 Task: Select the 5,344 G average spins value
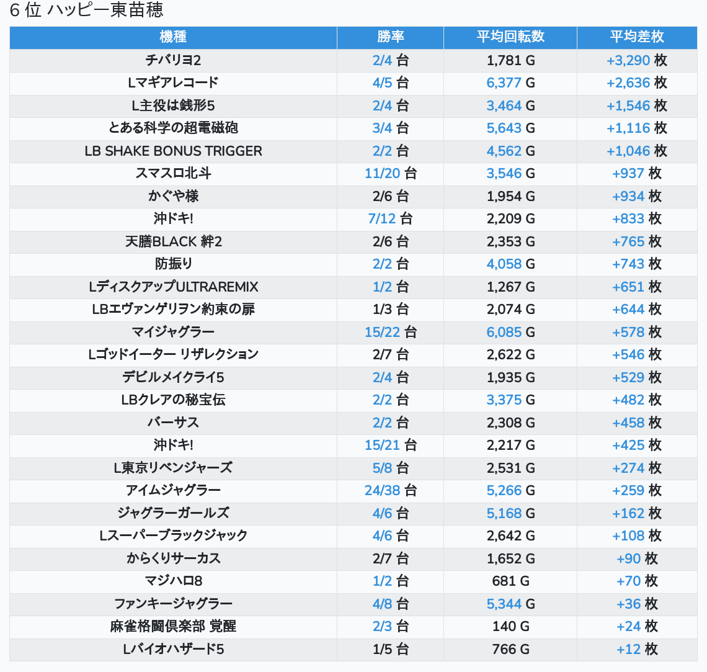click(x=510, y=604)
